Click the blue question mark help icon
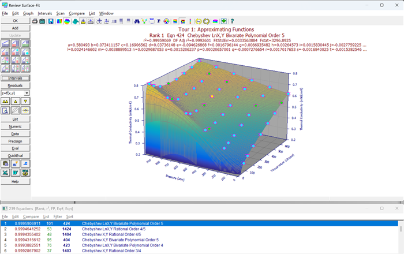 click(x=232, y=21)
